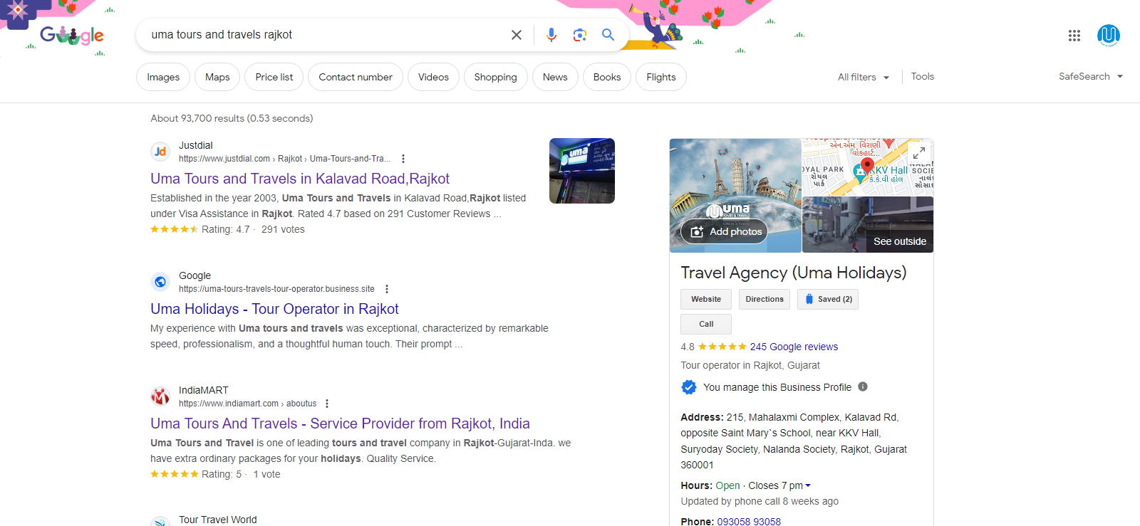Viewport: 1140px width, 526px height.
Task: Select the Videos filter tab
Action: 433,77
